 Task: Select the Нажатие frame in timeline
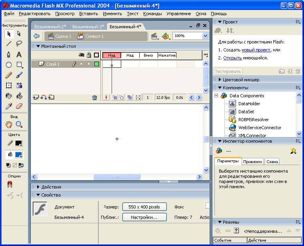[167, 55]
